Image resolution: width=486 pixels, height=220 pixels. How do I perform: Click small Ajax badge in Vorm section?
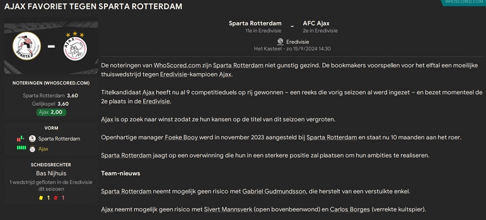tap(32, 149)
